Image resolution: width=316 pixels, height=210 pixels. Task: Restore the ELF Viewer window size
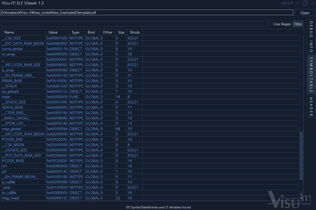(305, 3)
